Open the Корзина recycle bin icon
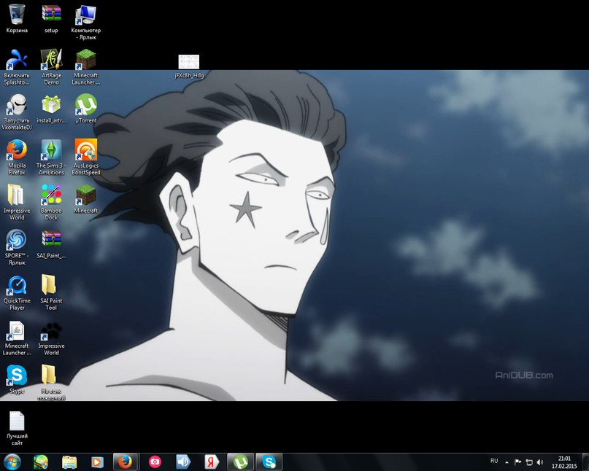Image resolution: width=589 pixels, height=471 pixels. 17,19
